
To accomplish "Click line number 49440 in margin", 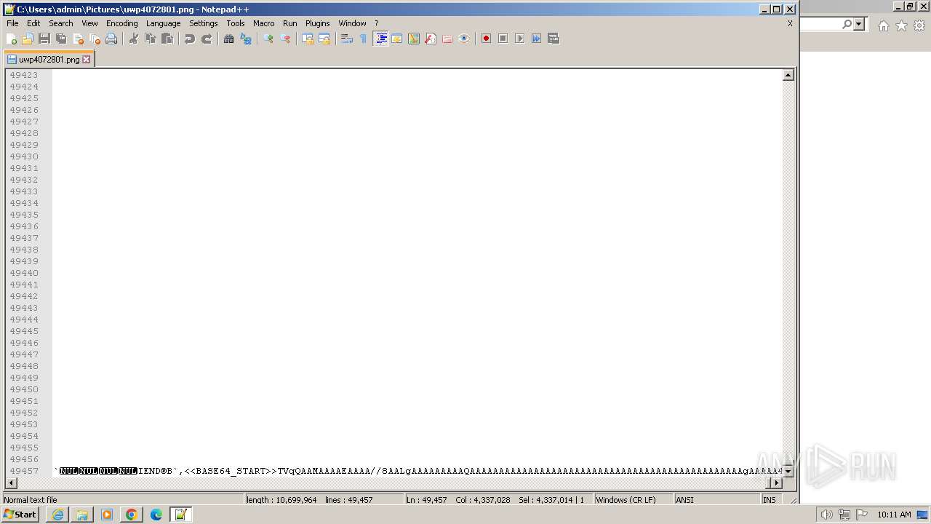I will [24, 273].
